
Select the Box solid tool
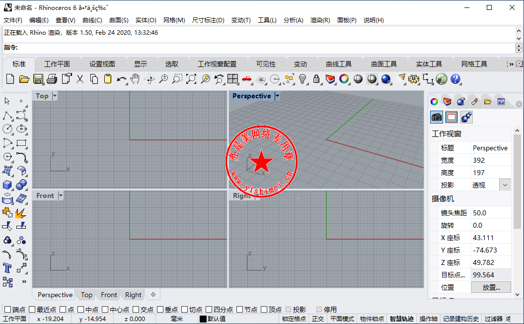coord(7,185)
